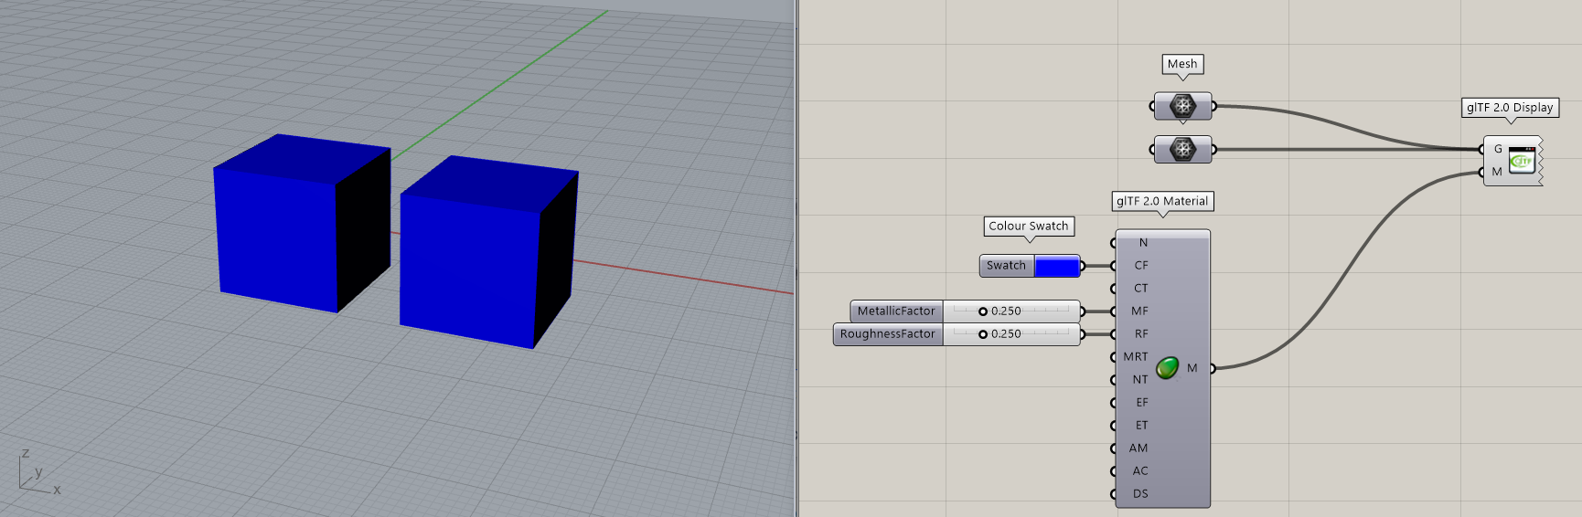1582x517 pixels.
Task: Click the MetallicFactor slider name label
Action: (x=896, y=311)
